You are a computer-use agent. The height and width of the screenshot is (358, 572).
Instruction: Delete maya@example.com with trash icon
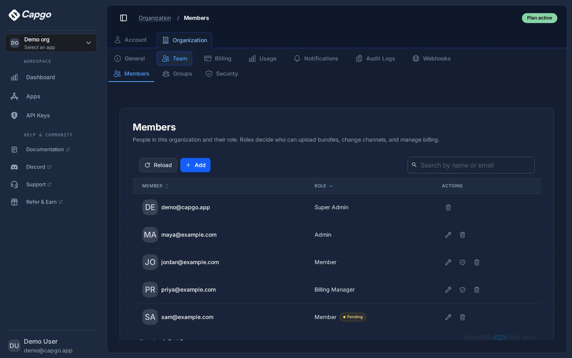coord(462,235)
